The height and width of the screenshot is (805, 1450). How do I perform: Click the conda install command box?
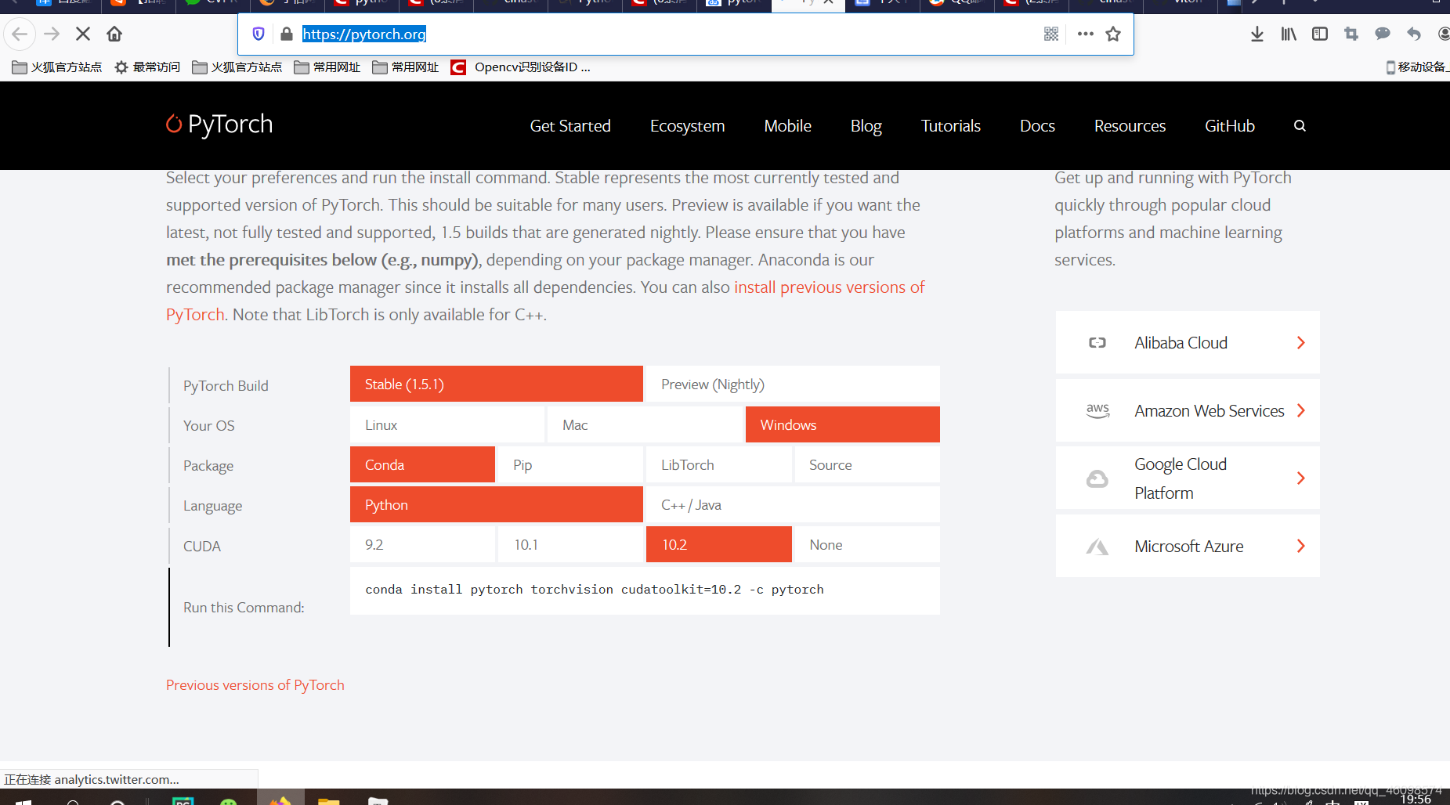pos(645,590)
